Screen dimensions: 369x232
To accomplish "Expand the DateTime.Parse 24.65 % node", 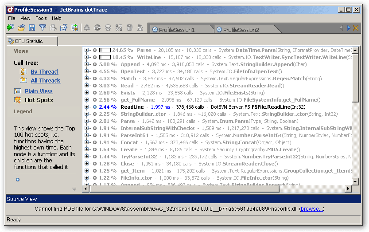I will [87, 50].
